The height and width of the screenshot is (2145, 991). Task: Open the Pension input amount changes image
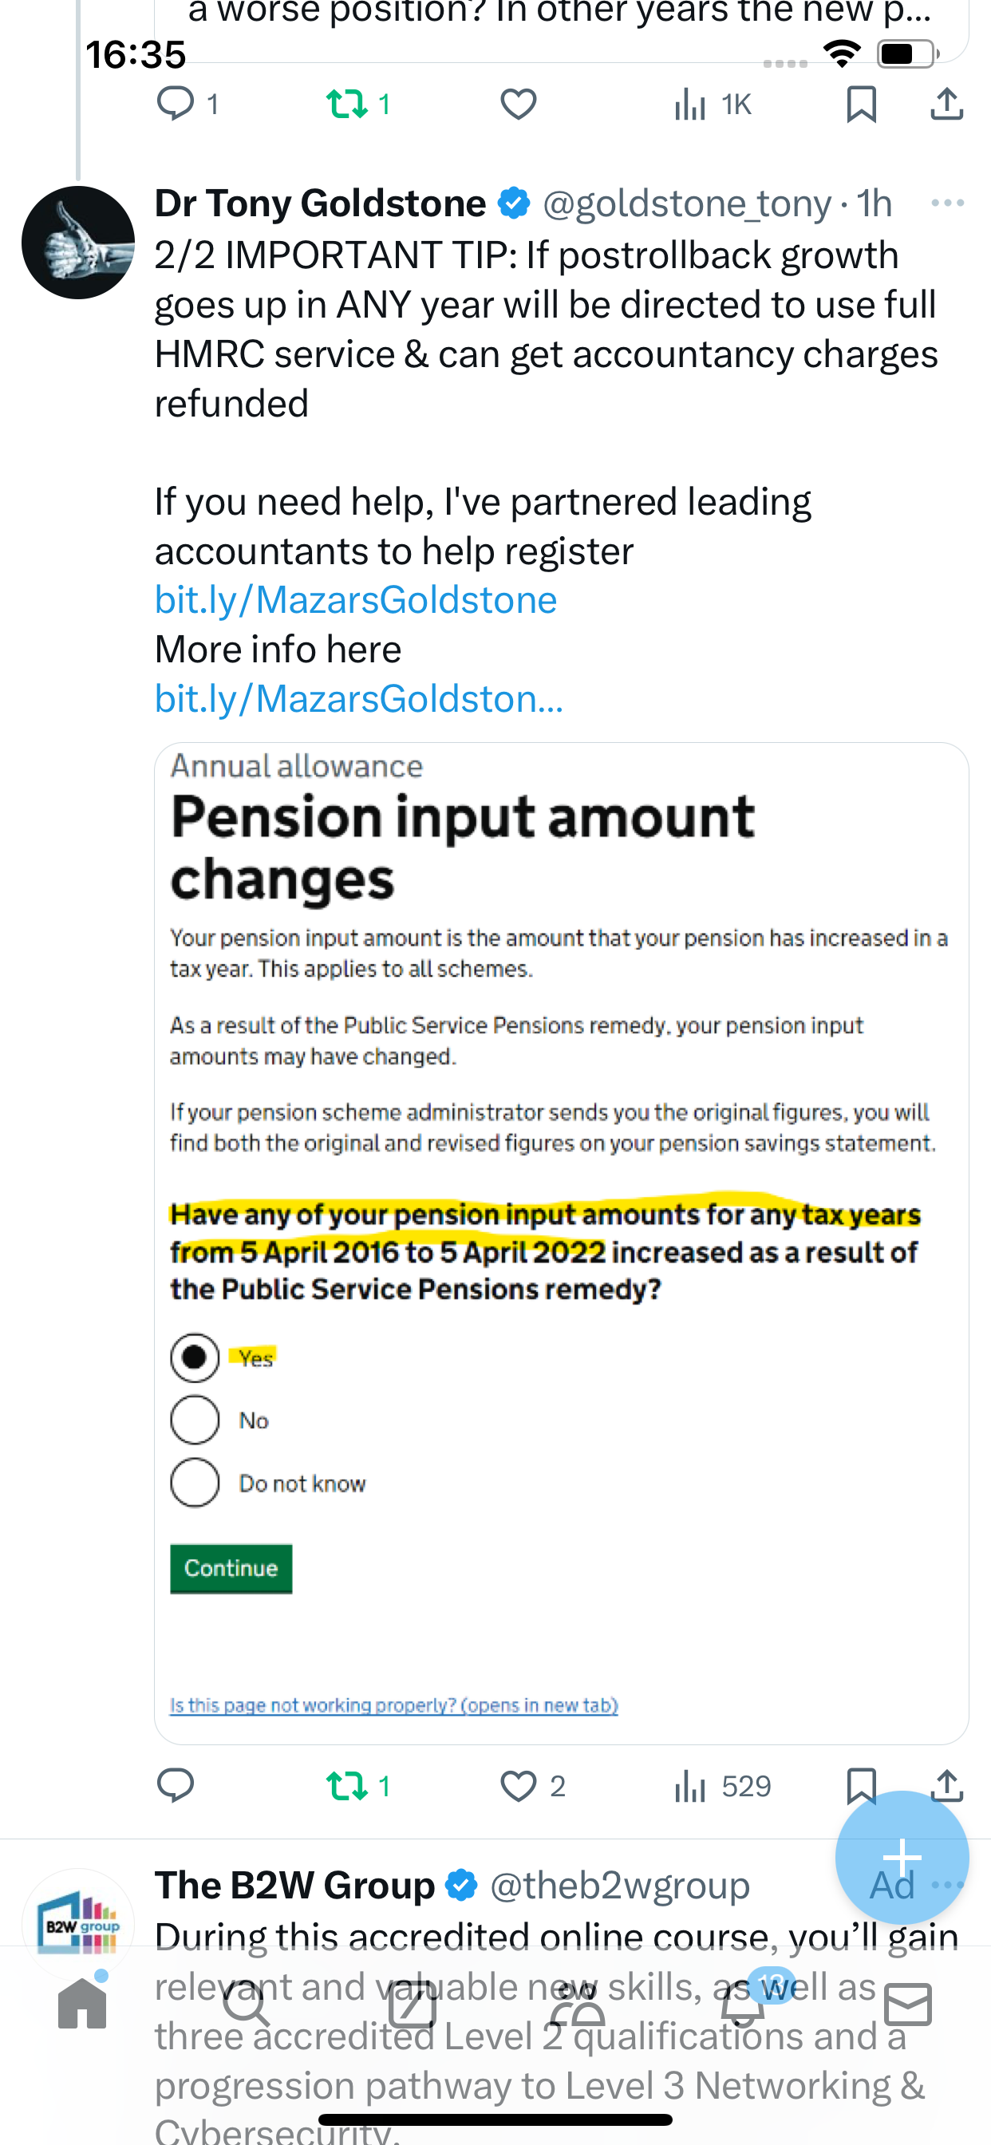pos(561,1243)
